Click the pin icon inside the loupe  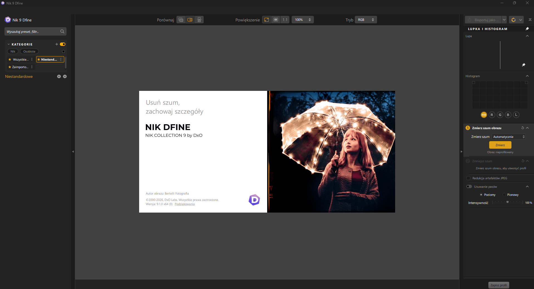pyautogui.click(x=523, y=65)
